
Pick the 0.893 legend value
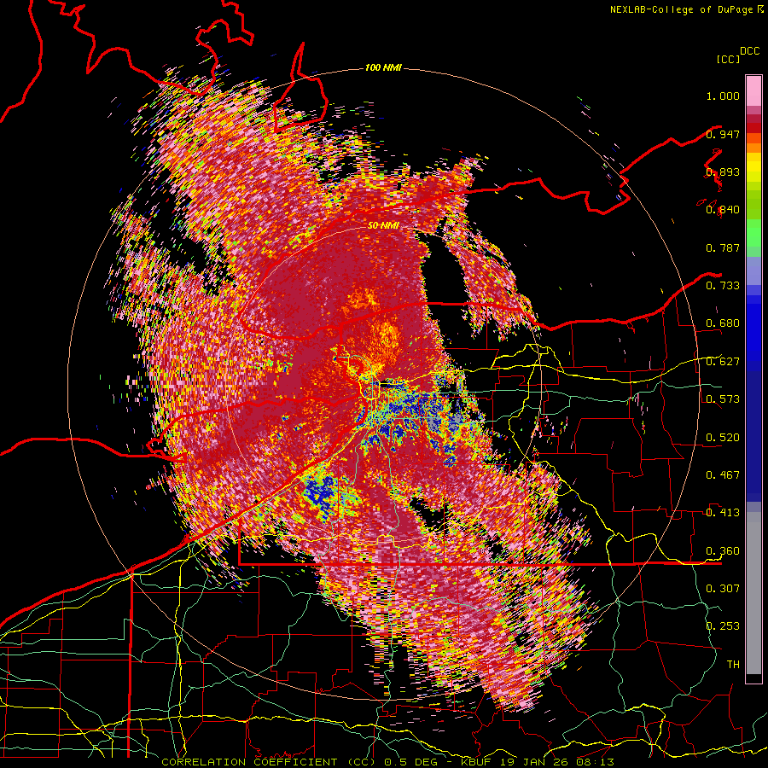tap(723, 172)
